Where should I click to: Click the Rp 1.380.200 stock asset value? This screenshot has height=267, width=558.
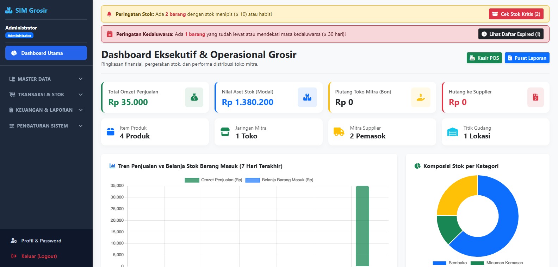coord(248,102)
